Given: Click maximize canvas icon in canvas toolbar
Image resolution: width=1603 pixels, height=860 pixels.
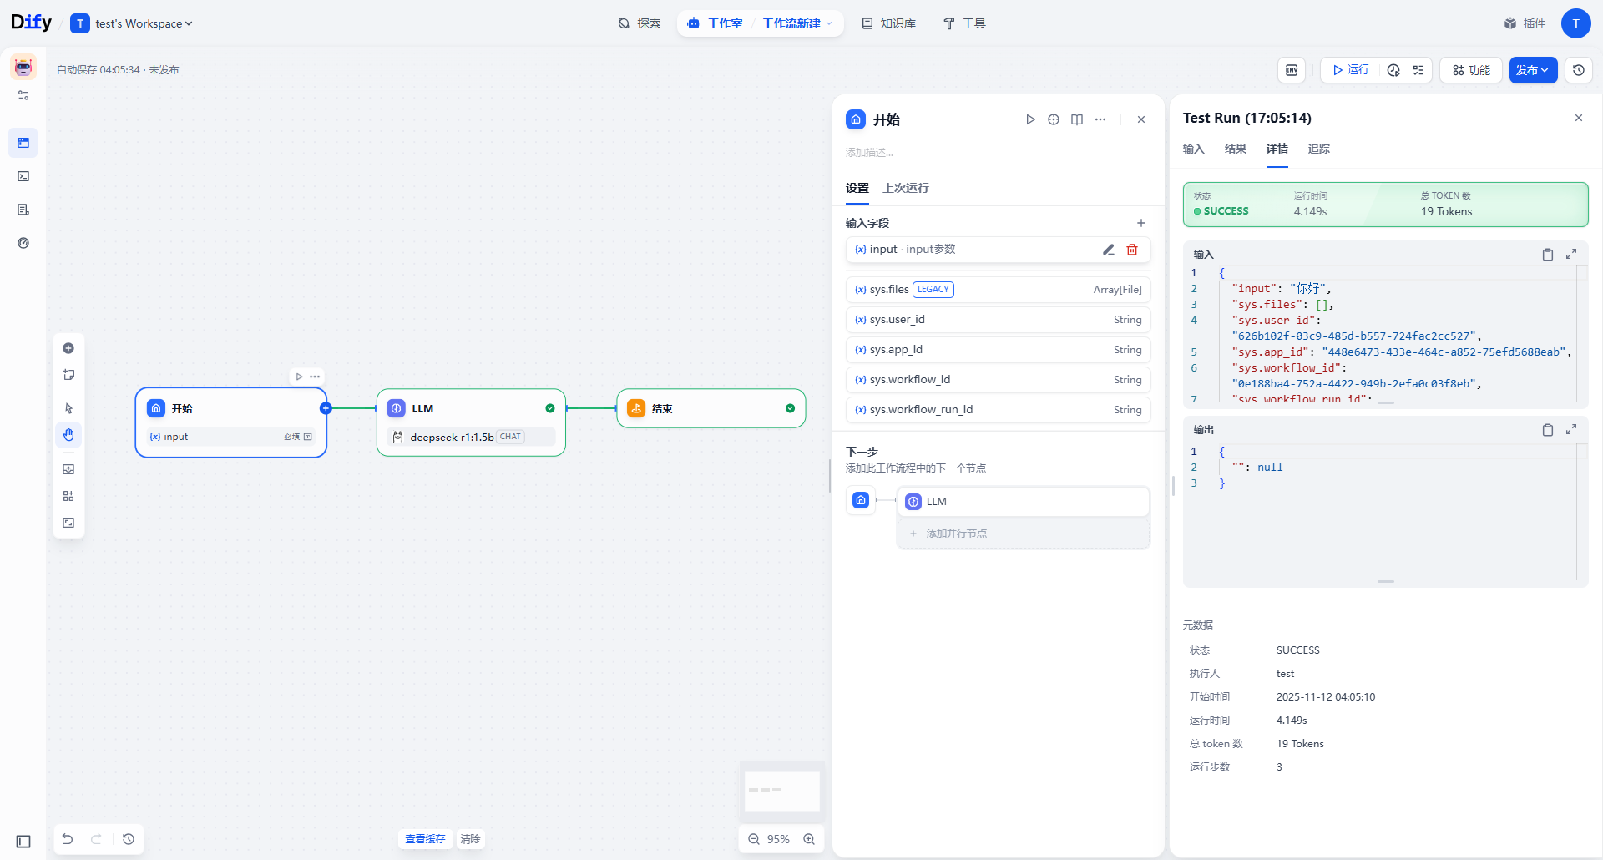Looking at the screenshot, I should [68, 523].
